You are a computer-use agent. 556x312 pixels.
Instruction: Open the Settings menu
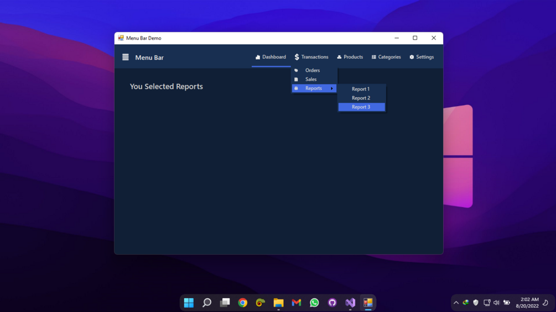pos(422,57)
